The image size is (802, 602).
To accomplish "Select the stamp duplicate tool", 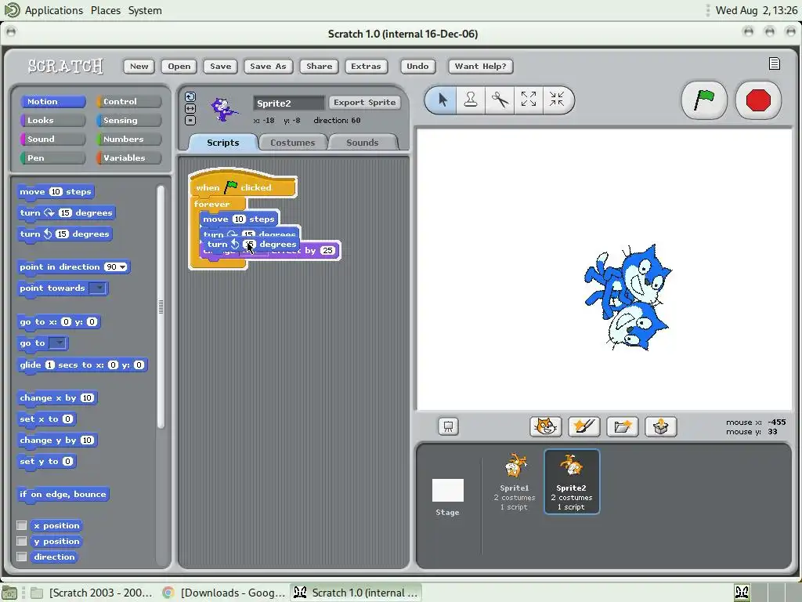I will (471, 100).
